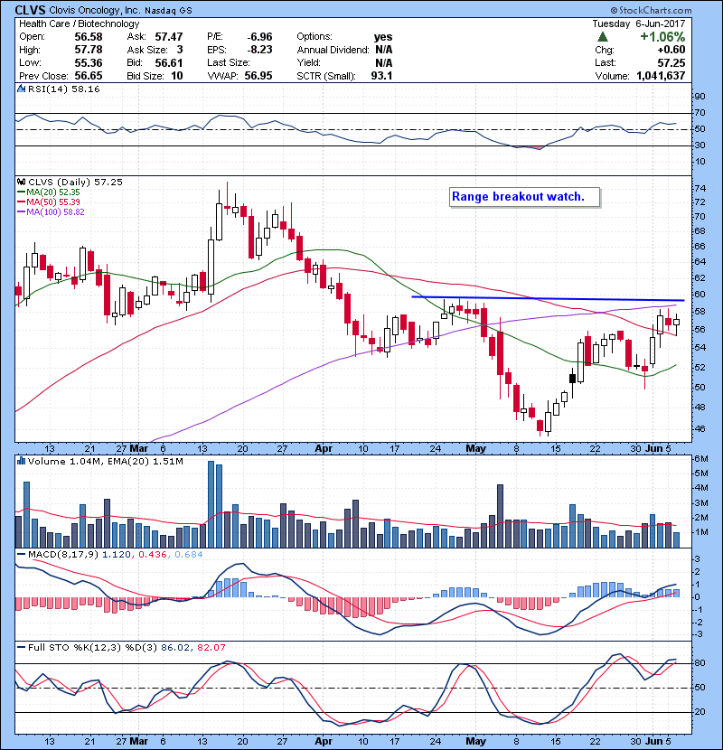Screen dimensions: 723x750
Task: Click the CLVS candlestick chart icon
Action: coord(21,183)
